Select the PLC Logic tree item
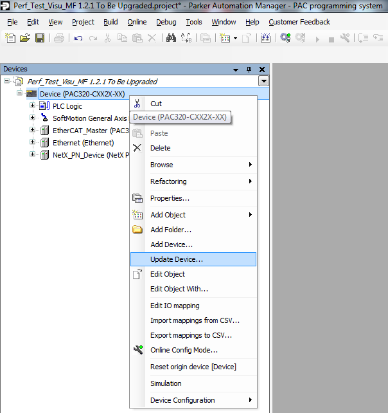The height and width of the screenshot is (413, 388). click(67, 106)
